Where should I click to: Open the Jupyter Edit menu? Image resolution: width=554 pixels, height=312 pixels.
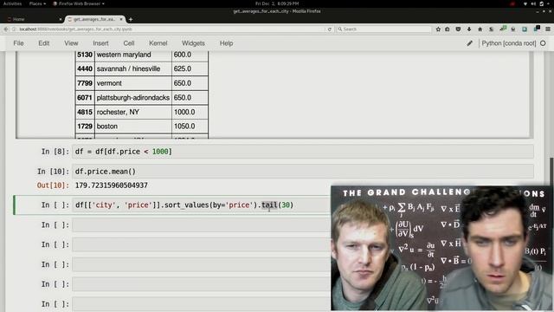click(44, 43)
